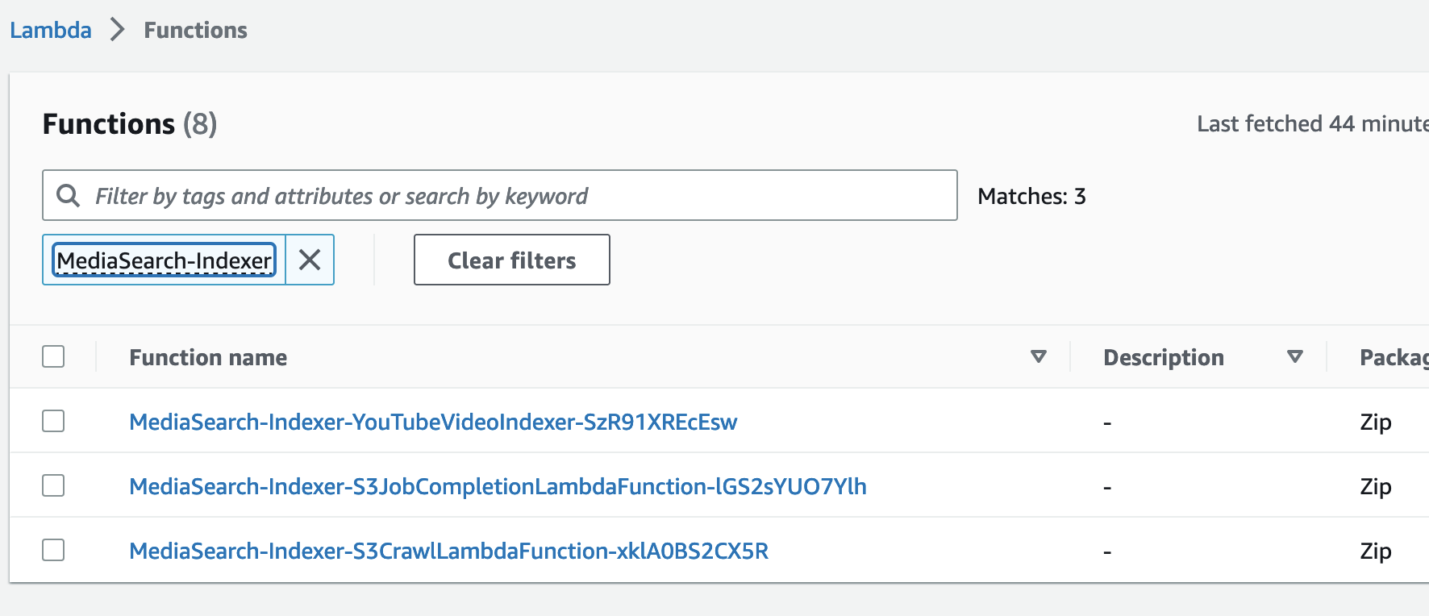The image size is (1429, 616).
Task: Check the S3JobCompletionLambdaFunction row checkbox
Action: (53, 485)
